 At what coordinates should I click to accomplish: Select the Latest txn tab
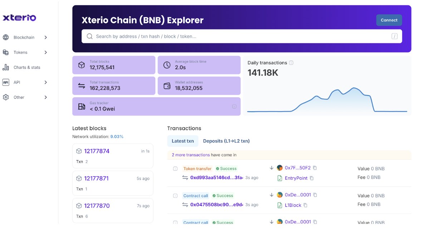(182, 141)
